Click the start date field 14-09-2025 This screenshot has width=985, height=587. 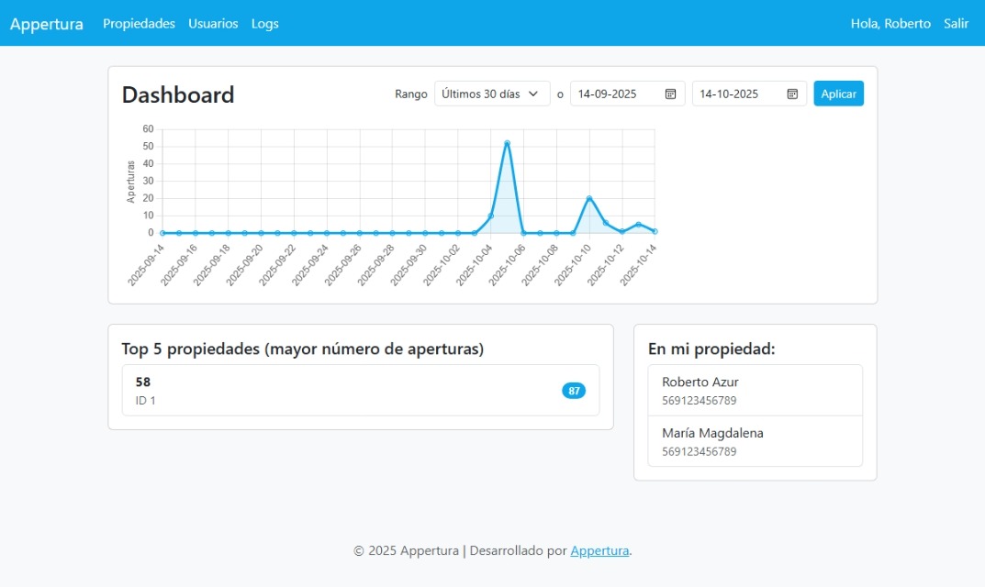click(x=615, y=94)
